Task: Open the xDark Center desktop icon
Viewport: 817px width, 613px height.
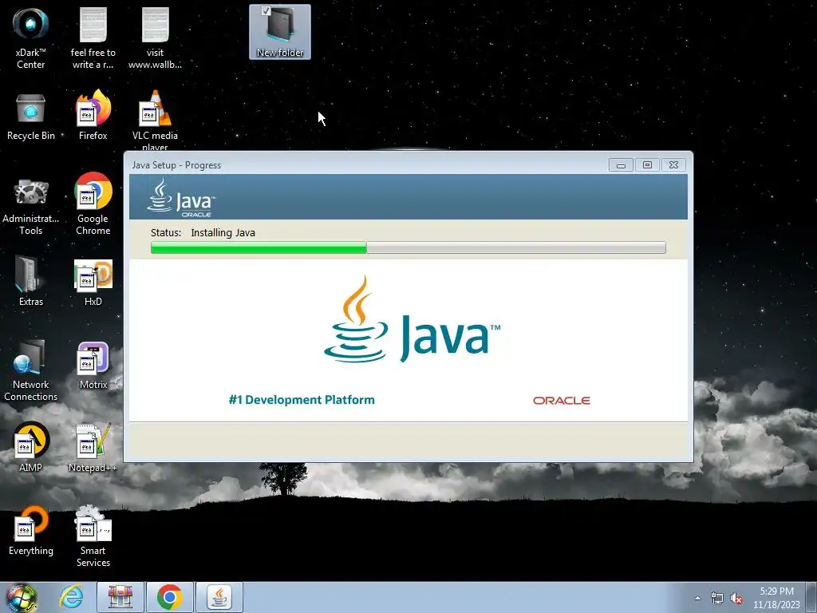Action: click(x=31, y=38)
